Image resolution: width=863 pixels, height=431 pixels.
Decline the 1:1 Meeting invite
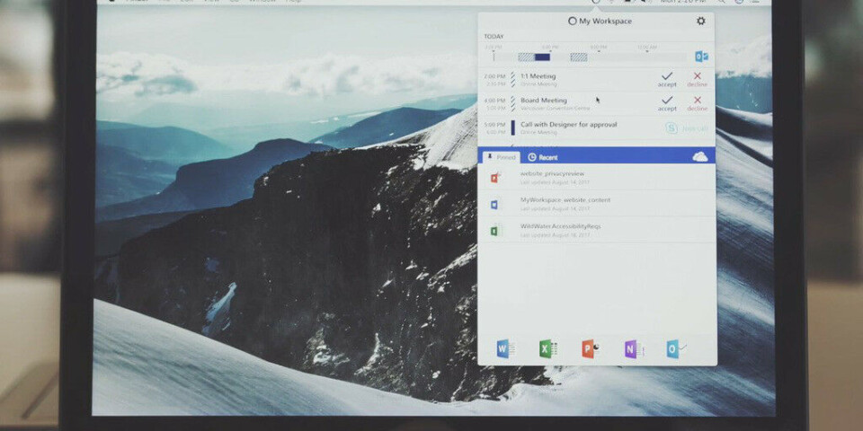click(x=698, y=79)
